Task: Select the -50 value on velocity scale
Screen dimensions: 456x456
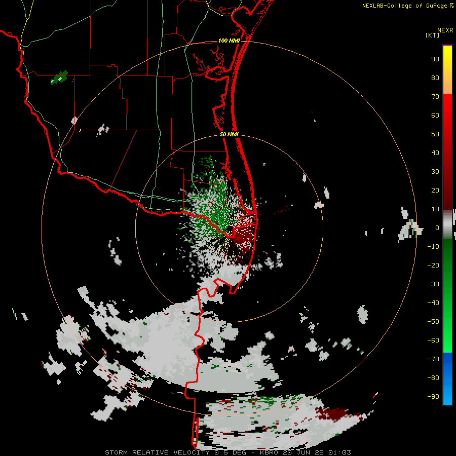Action: point(433,322)
